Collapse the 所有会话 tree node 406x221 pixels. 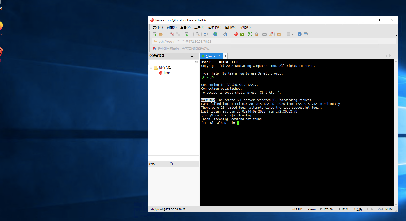151,68
